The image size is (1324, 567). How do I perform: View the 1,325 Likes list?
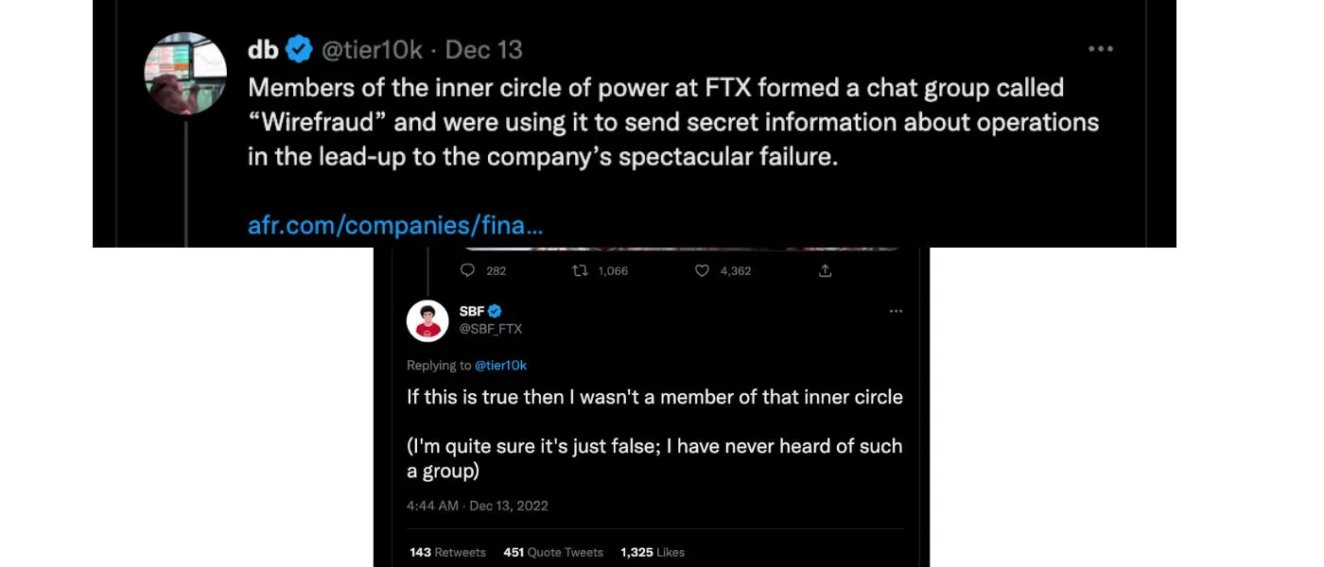(x=653, y=552)
